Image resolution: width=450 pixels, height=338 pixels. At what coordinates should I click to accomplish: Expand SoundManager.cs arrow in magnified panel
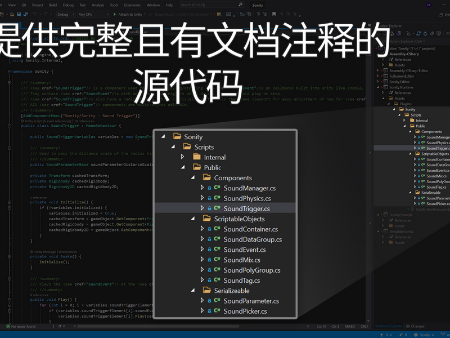pyautogui.click(x=202, y=188)
